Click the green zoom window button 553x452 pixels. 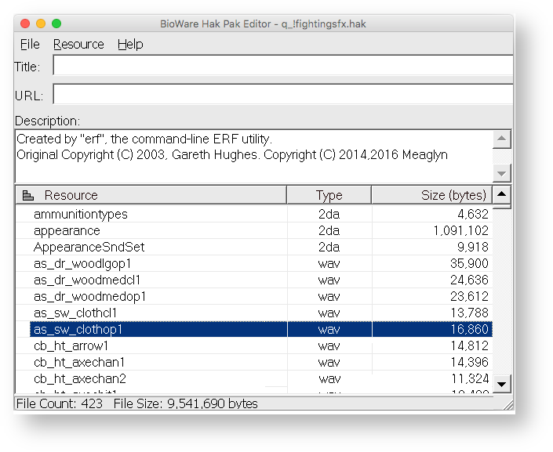click(x=56, y=24)
